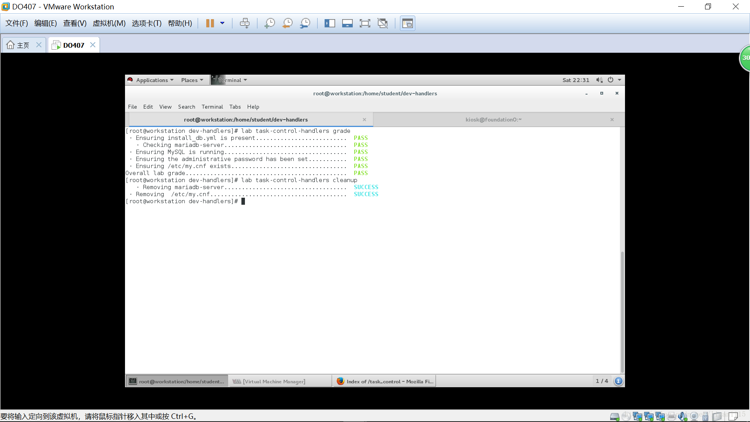
Task: Toggle the VMware Unity mode icon
Action: 382,23
